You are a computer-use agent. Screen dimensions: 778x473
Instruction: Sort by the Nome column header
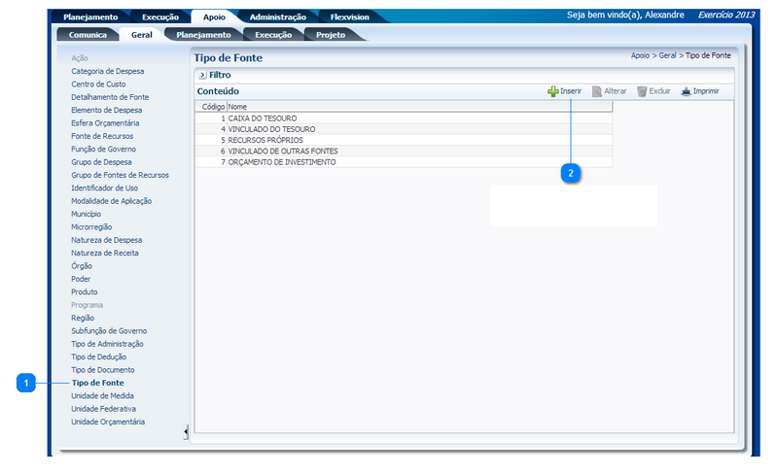coord(238,106)
